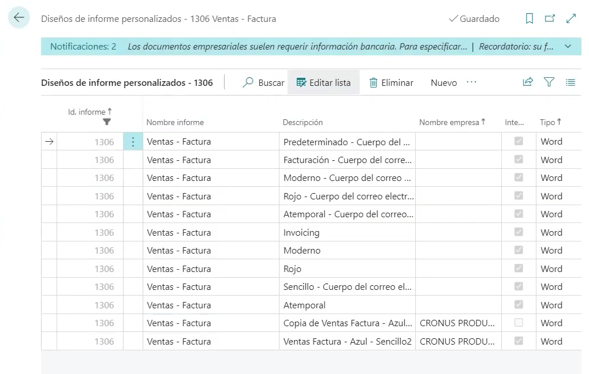The image size is (589, 374).
Task: Click the expand page arrows icon
Action: click(x=571, y=19)
